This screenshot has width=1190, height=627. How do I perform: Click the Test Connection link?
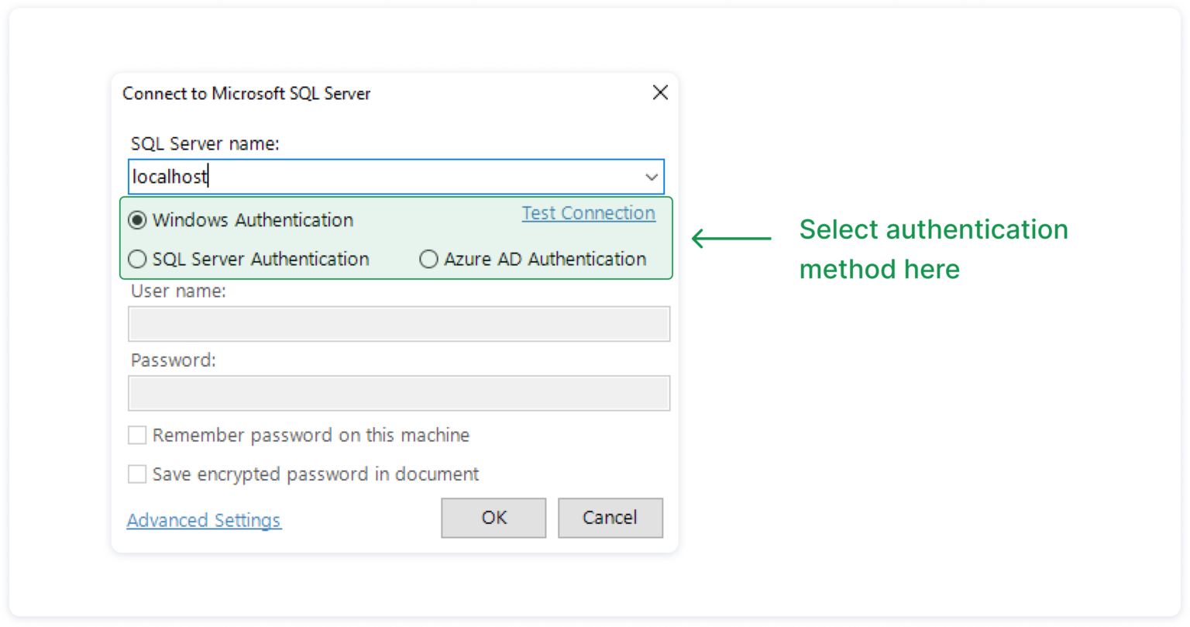click(x=588, y=213)
